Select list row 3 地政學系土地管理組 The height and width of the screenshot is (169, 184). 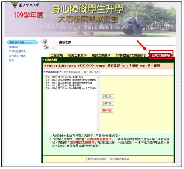coord(71,83)
